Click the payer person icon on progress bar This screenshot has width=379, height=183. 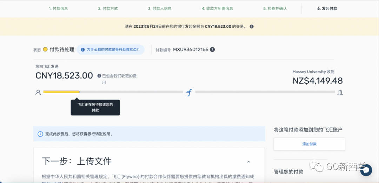click(x=38, y=92)
